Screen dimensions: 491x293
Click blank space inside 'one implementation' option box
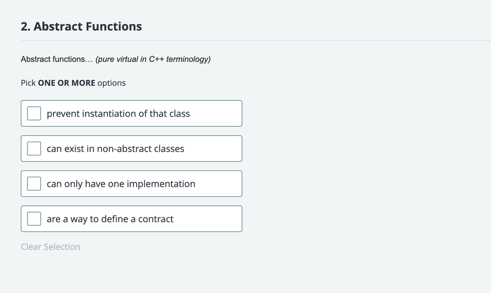[x=218, y=184]
